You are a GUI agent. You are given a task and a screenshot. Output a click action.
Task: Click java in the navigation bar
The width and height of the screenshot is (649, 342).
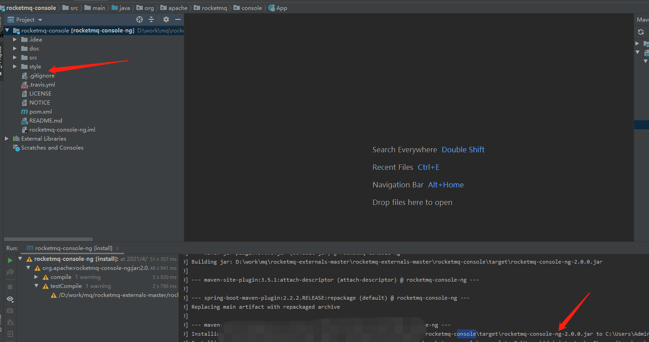(x=125, y=8)
